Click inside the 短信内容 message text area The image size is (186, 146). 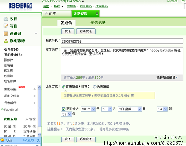pos(122,61)
